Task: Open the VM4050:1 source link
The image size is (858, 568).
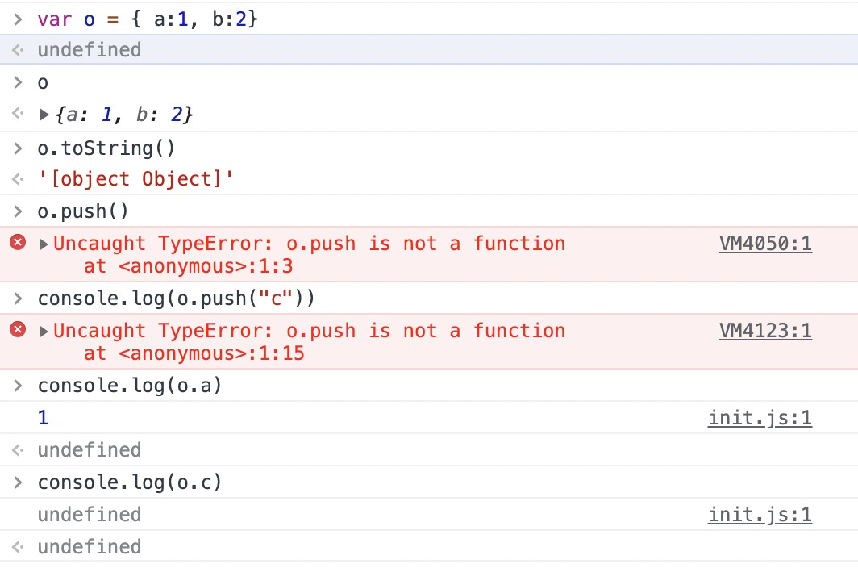Action: point(765,244)
